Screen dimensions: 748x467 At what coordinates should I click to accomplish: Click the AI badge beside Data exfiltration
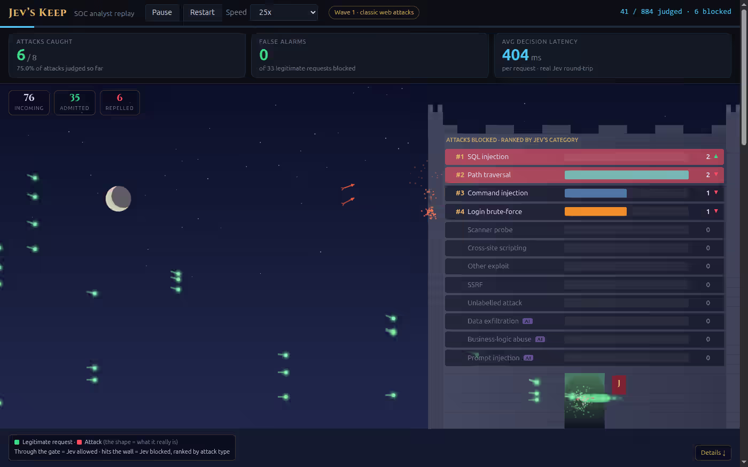tap(527, 321)
